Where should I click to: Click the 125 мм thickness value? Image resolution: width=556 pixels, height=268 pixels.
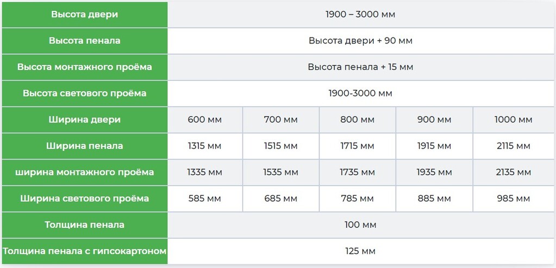(360, 251)
